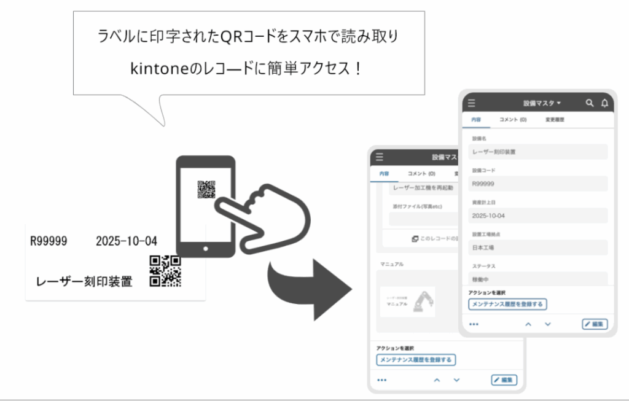
Task: Click three-dots more menu on front phone
Action: [x=474, y=324]
